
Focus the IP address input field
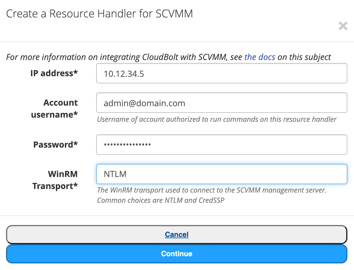click(221, 73)
